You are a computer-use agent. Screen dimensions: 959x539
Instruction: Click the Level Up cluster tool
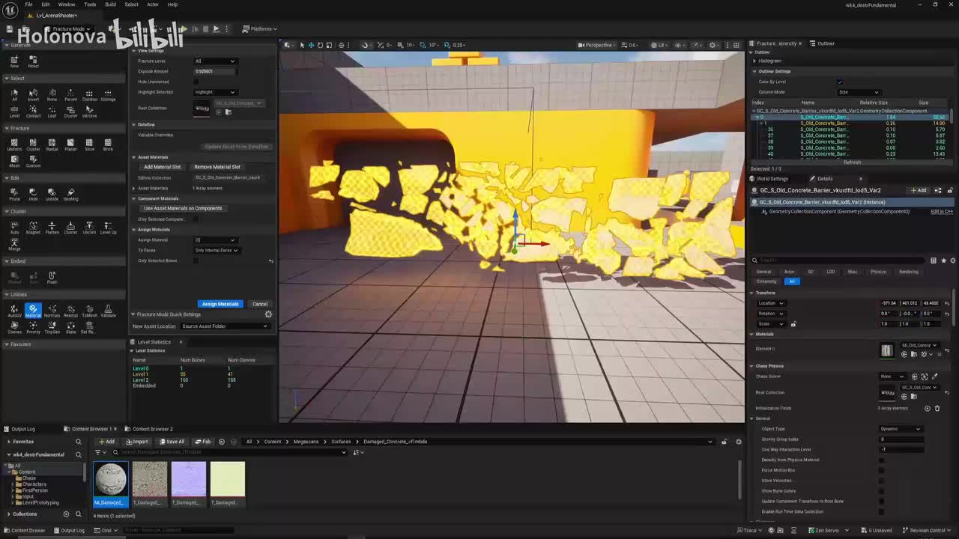[108, 228]
